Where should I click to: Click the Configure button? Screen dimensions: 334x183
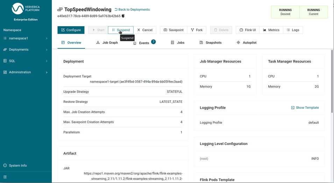click(x=71, y=30)
